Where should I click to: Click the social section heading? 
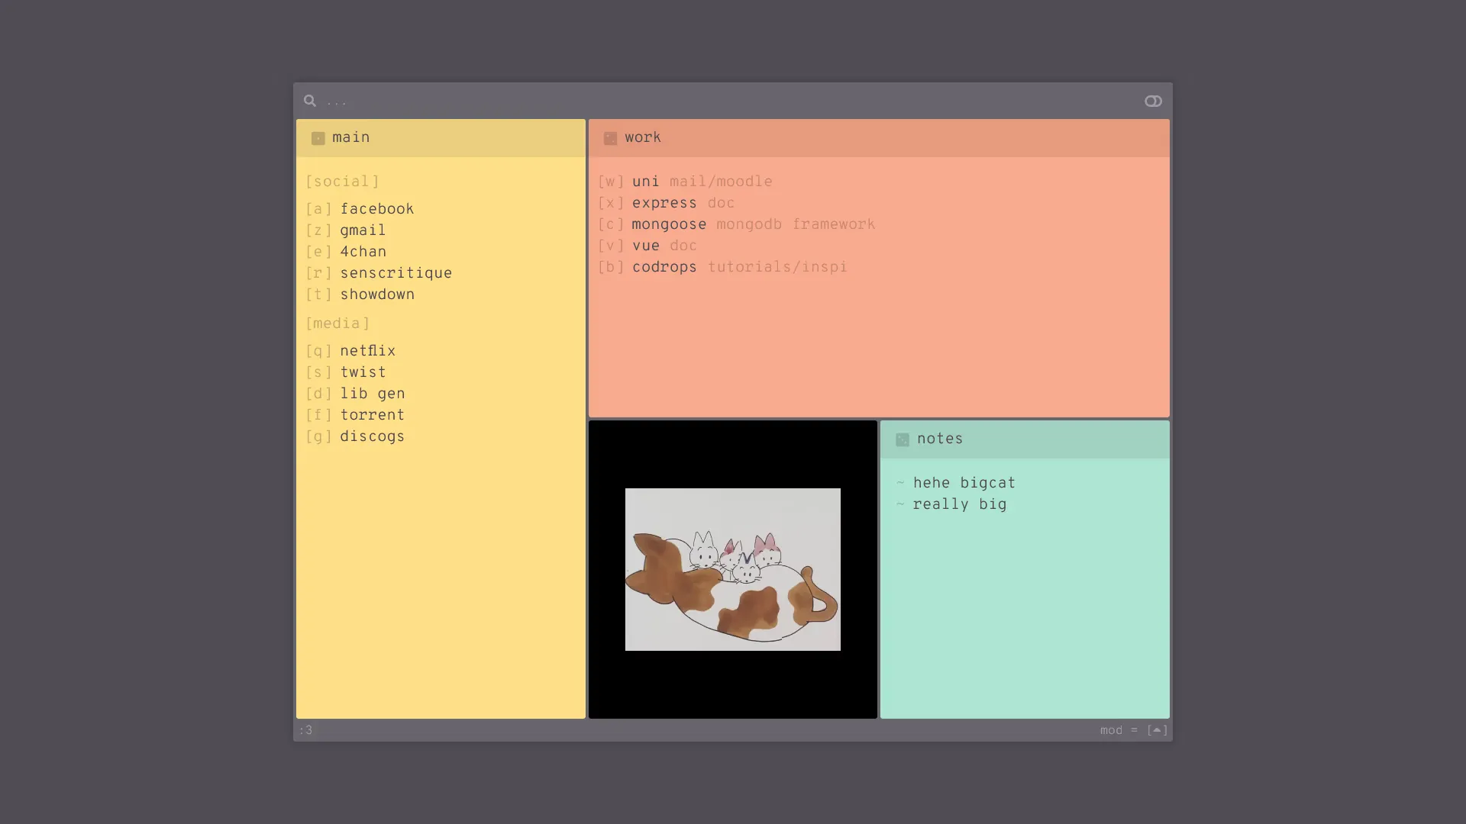[x=342, y=182]
